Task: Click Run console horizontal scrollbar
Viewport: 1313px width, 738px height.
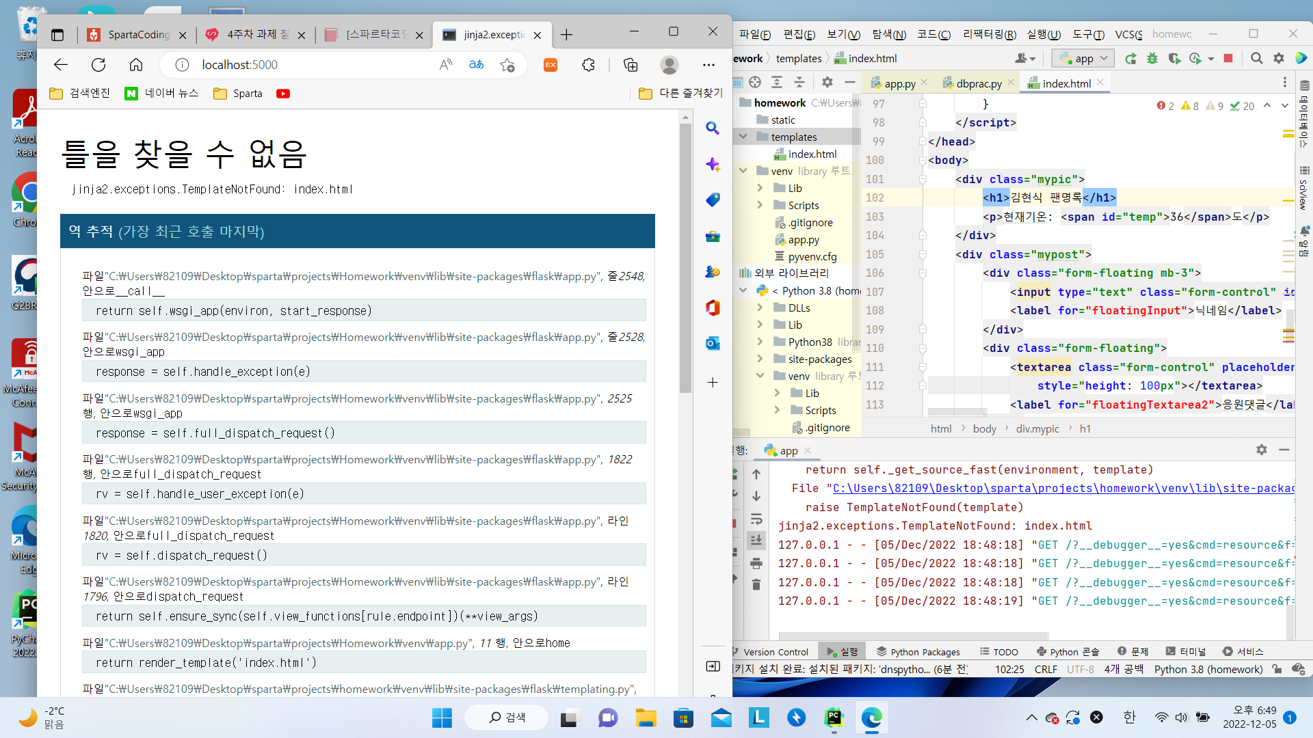Action: click(913, 635)
